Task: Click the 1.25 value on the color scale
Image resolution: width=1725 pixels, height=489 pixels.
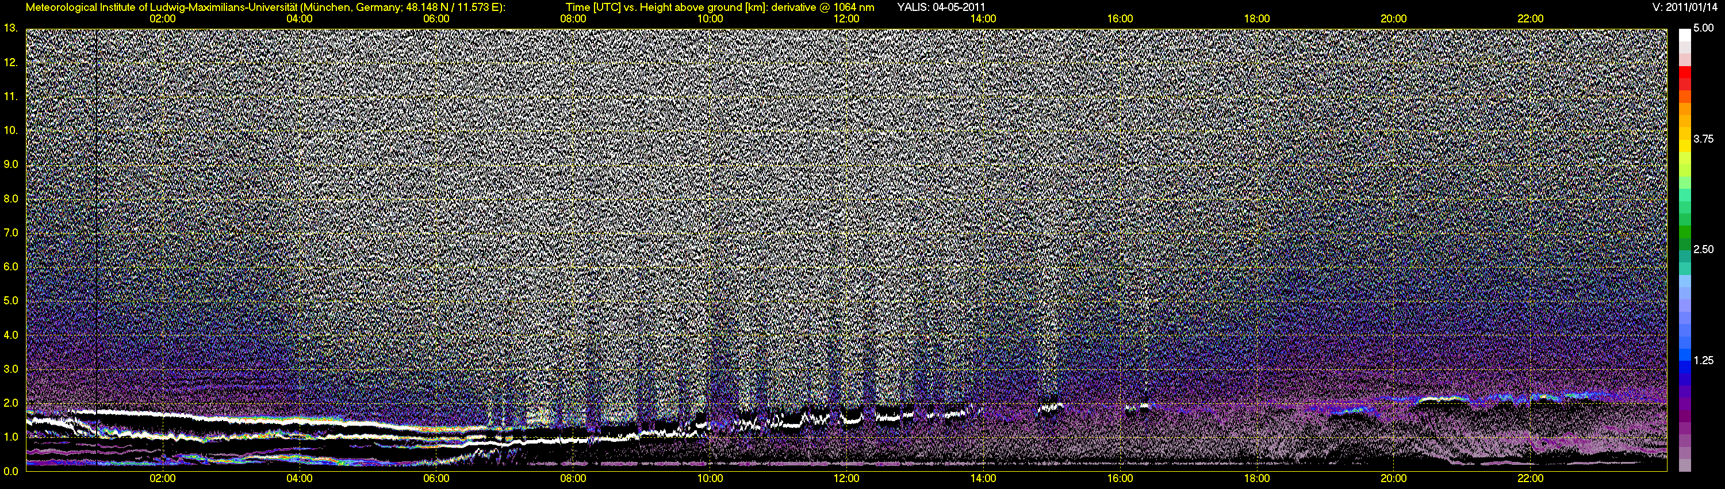Action: (x=1704, y=360)
